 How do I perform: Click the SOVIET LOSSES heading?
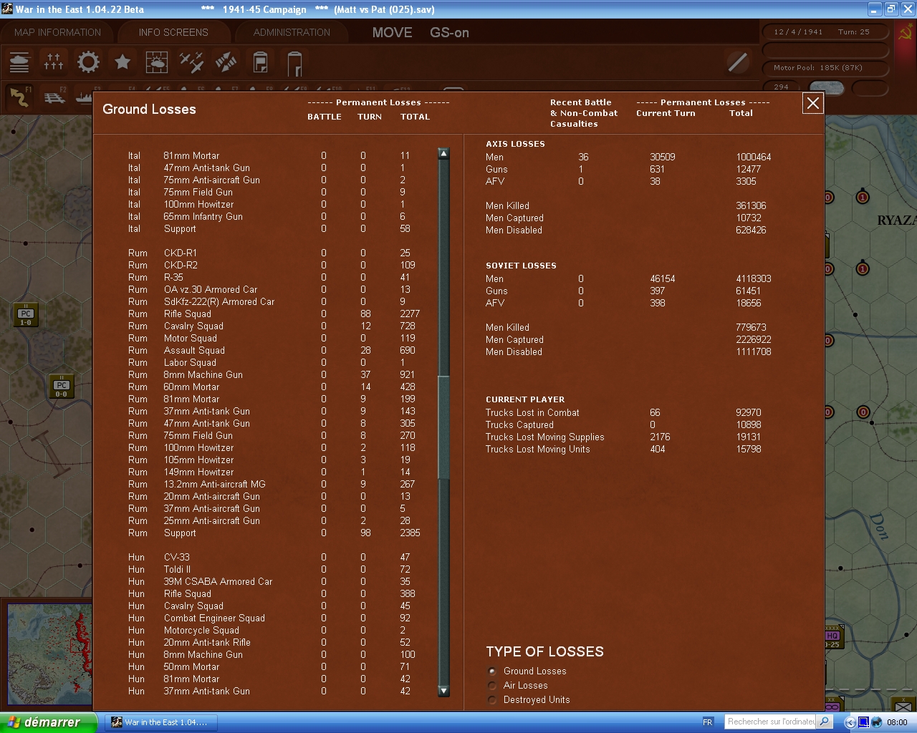(x=521, y=266)
